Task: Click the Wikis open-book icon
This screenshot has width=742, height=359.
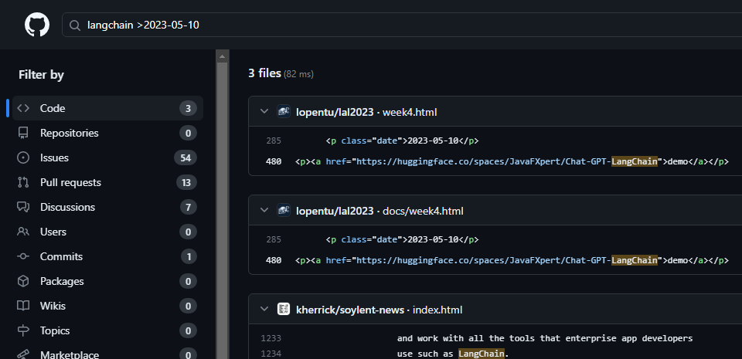Action: 23,306
